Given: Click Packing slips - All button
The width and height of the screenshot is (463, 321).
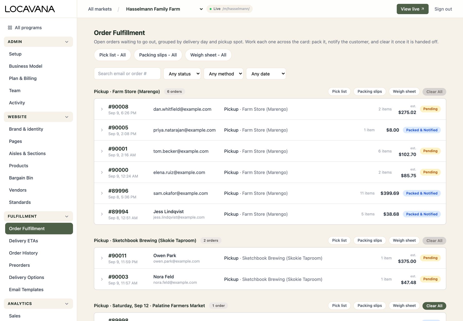Looking at the screenshot, I should 158,55.
